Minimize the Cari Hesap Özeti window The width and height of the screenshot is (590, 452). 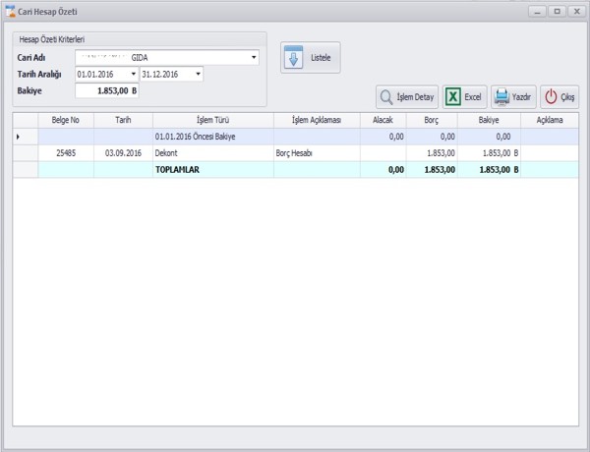coord(537,12)
